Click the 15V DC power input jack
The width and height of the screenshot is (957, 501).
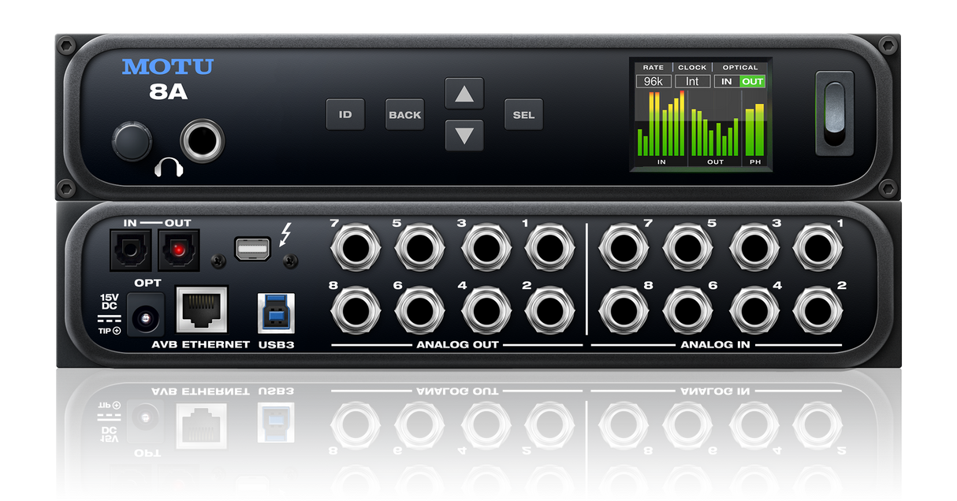click(145, 317)
